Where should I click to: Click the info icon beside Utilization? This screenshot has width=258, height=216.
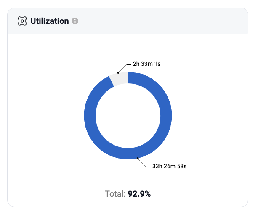[x=75, y=21]
